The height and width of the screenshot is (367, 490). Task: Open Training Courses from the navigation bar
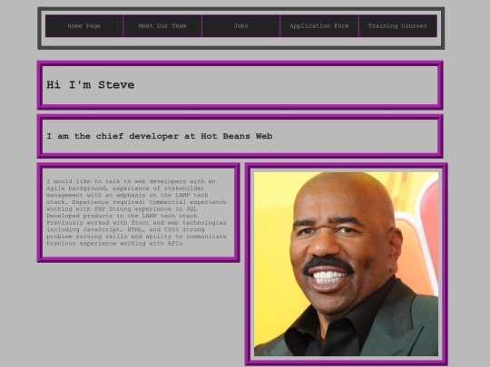click(397, 26)
